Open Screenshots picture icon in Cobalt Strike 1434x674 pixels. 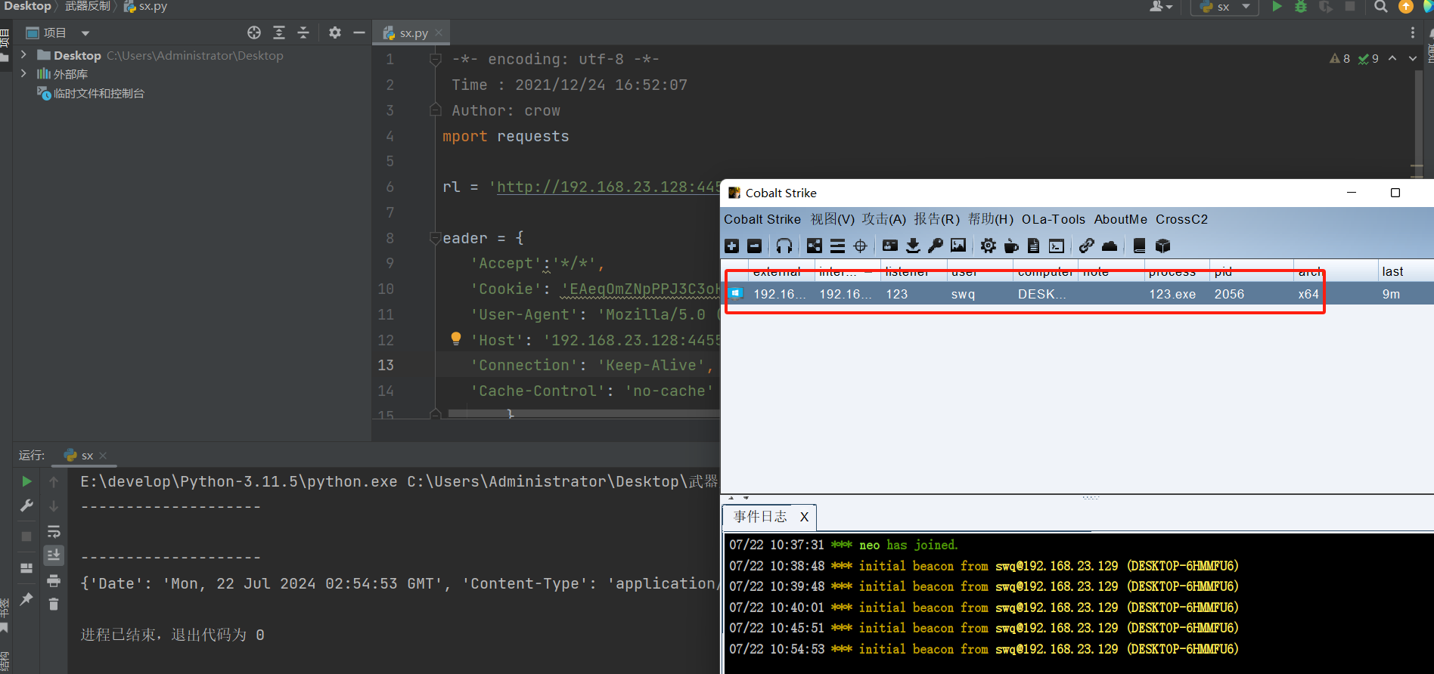958,246
